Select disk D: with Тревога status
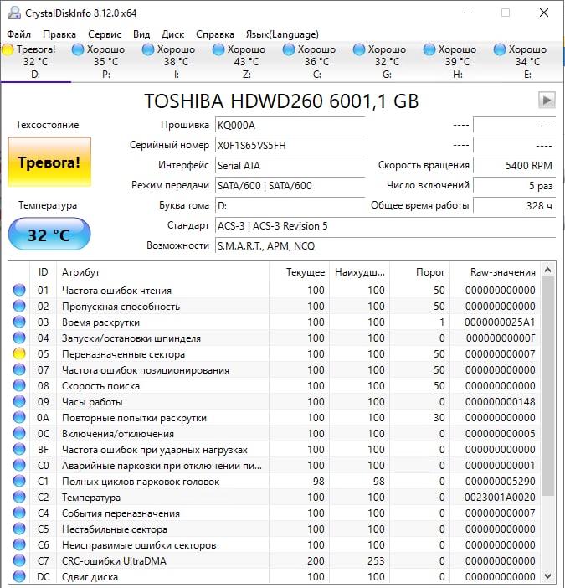 pyautogui.click(x=36, y=61)
